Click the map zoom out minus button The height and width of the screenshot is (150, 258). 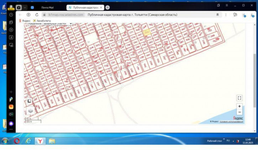[239, 112]
